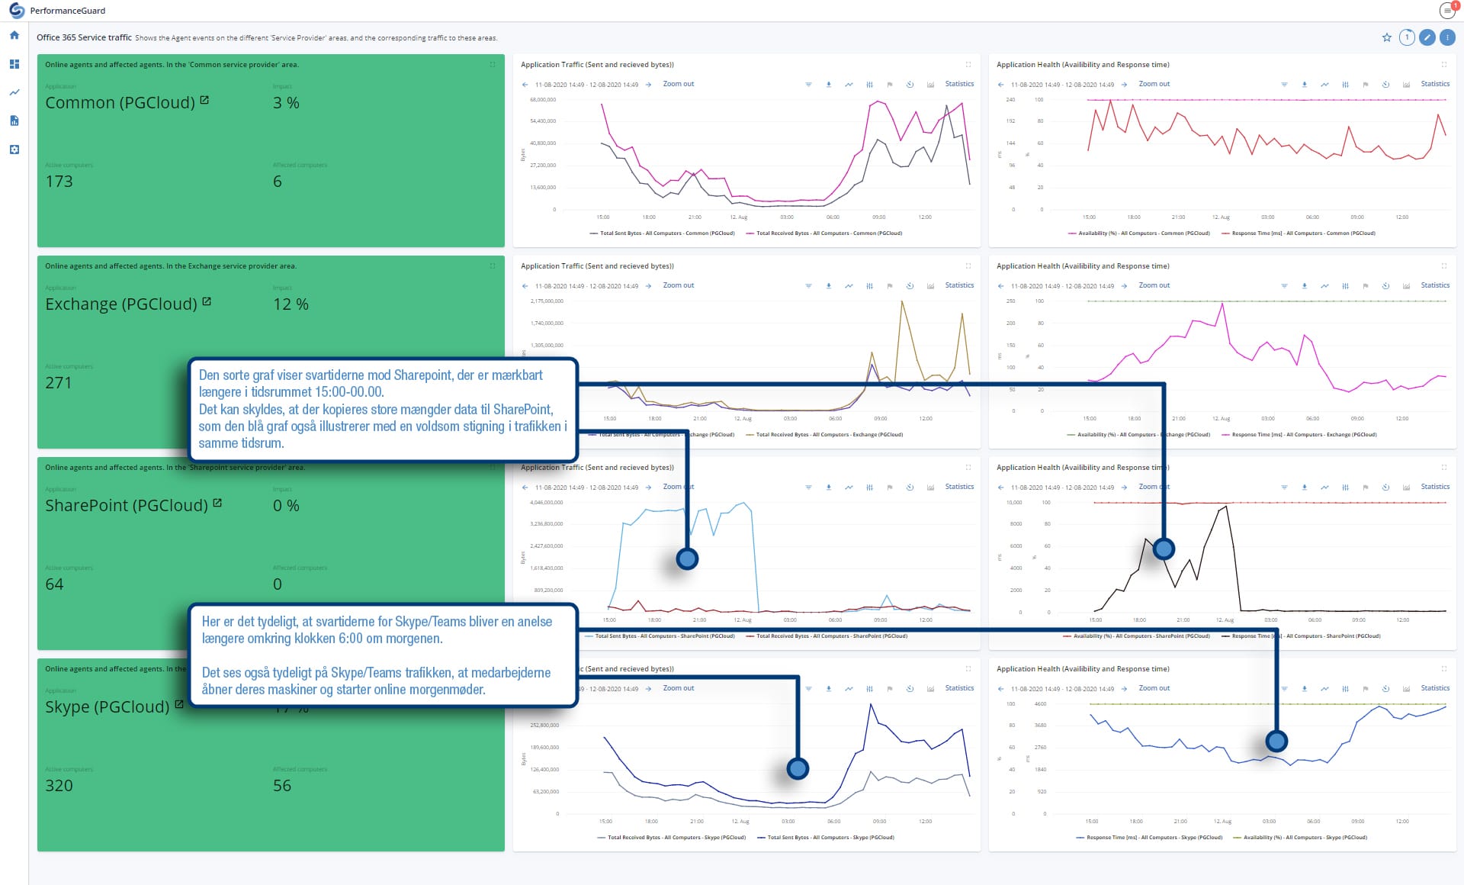Expand Common Application Traffic chart to fullscreen
Image resolution: width=1464 pixels, height=885 pixels.
click(968, 64)
